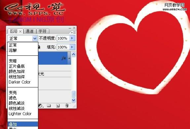Choose 线性加深 blend mode
This screenshot has width=190, height=129.
pyautogui.click(x=17, y=77)
